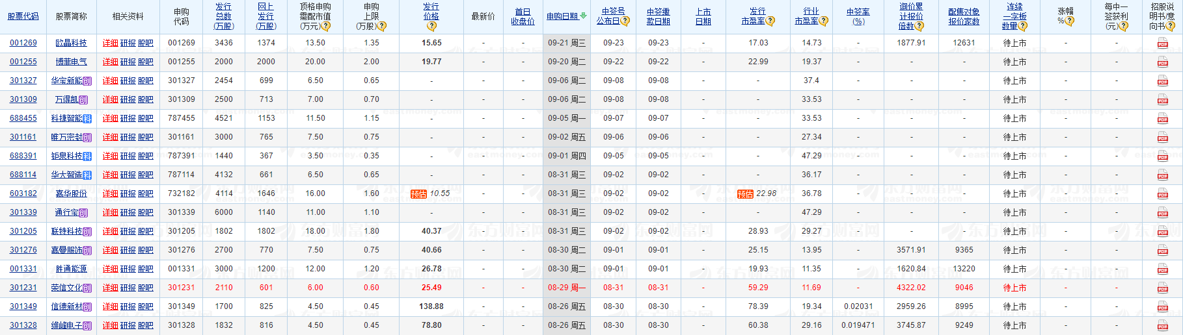Open the prospectus PDF for stock 688455
1183x335 pixels.
pyautogui.click(x=1162, y=119)
